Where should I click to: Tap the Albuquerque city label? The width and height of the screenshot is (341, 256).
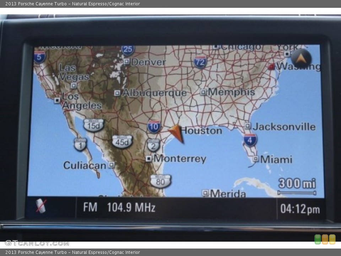(155, 93)
